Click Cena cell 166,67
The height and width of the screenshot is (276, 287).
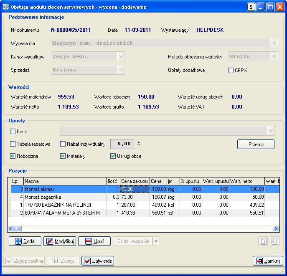[158, 197]
